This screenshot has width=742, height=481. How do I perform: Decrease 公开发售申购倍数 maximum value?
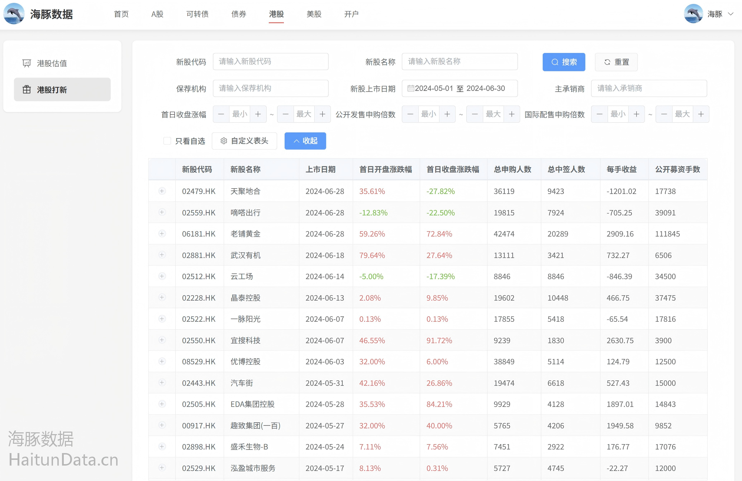pyautogui.click(x=475, y=114)
